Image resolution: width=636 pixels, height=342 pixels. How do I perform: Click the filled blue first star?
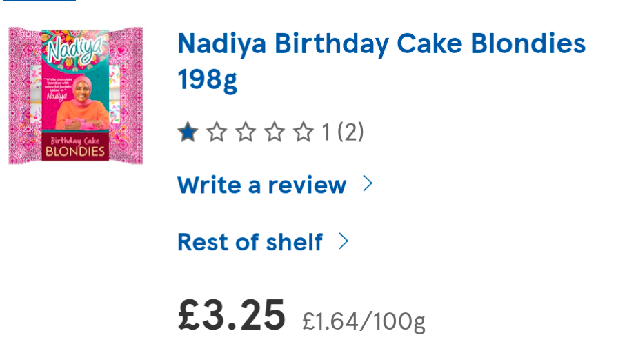pyautogui.click(x=188, y=132)
